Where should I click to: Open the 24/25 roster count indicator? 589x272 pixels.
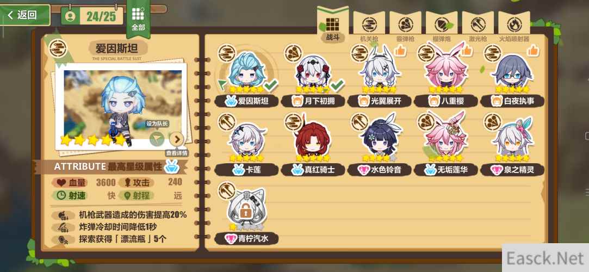92,16
